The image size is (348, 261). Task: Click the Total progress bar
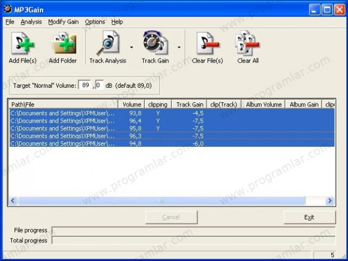tap(193, 240)
